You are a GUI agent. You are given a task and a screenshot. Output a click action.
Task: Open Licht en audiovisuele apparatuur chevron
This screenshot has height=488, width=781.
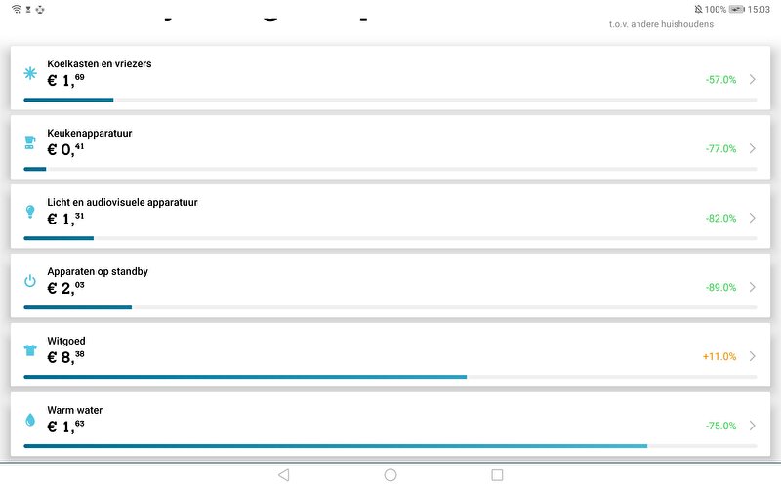point(753,219)
